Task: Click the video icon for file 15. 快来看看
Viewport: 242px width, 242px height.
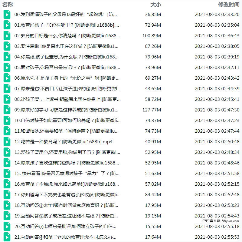Action: (x=7, y=174)
